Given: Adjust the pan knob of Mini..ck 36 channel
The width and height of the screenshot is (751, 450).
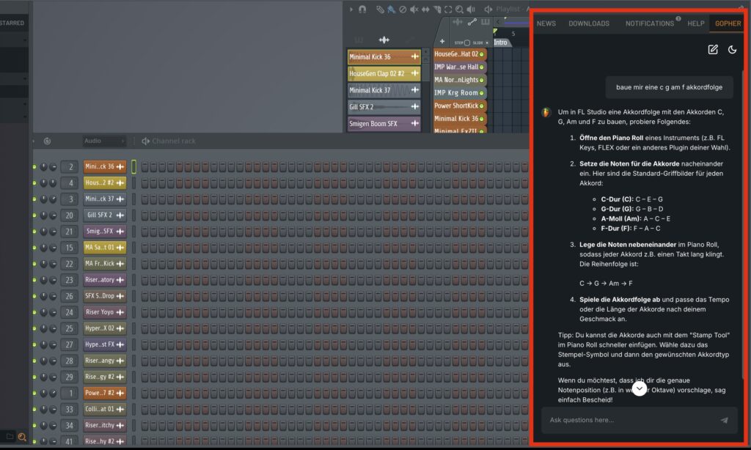Looking at the screenshot, I should coord(43,166).
